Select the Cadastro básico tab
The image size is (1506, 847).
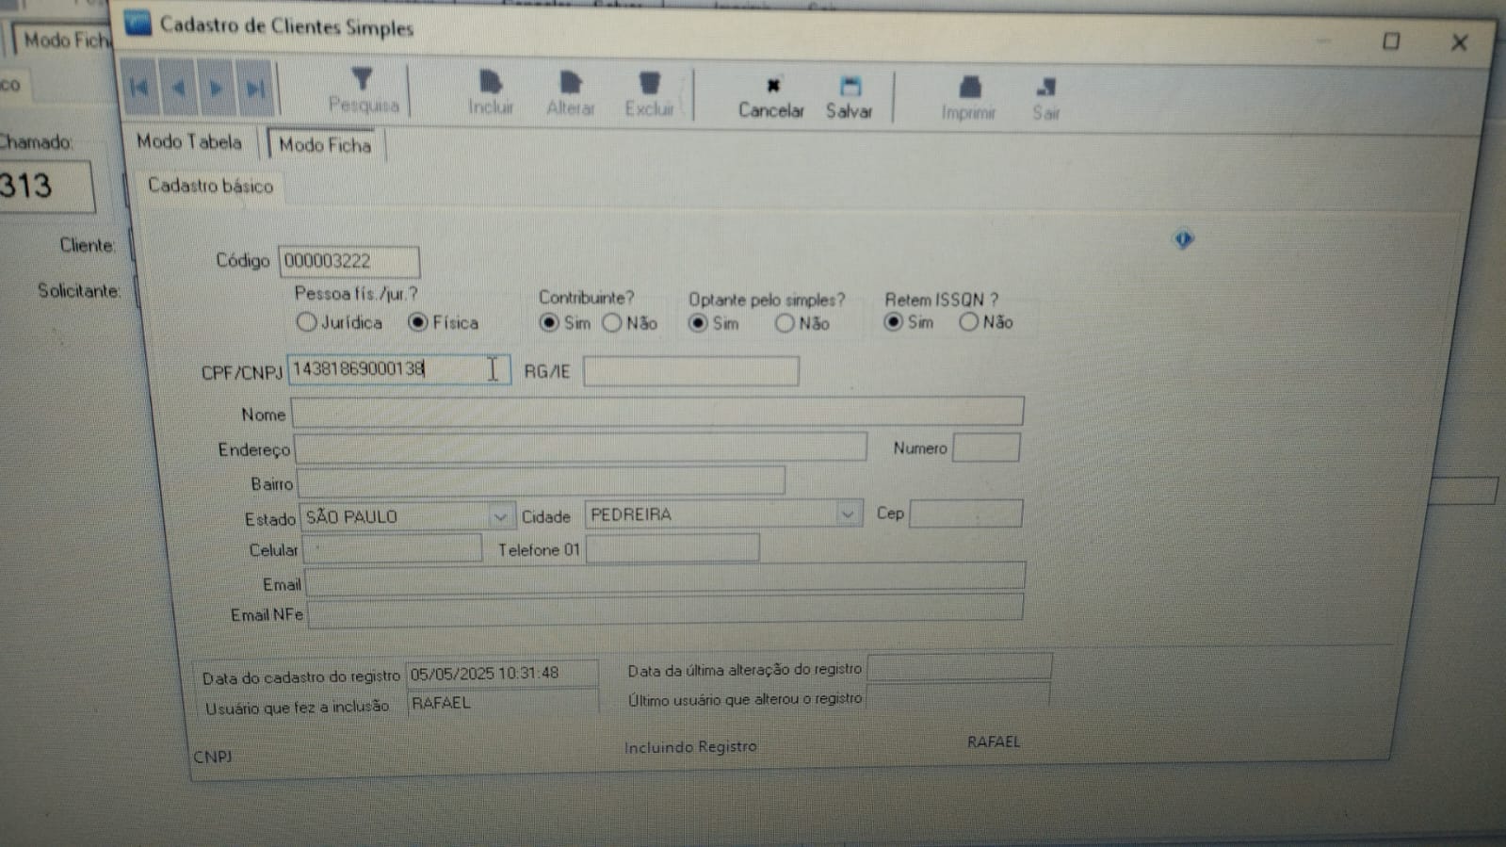[x=210, y=186]
